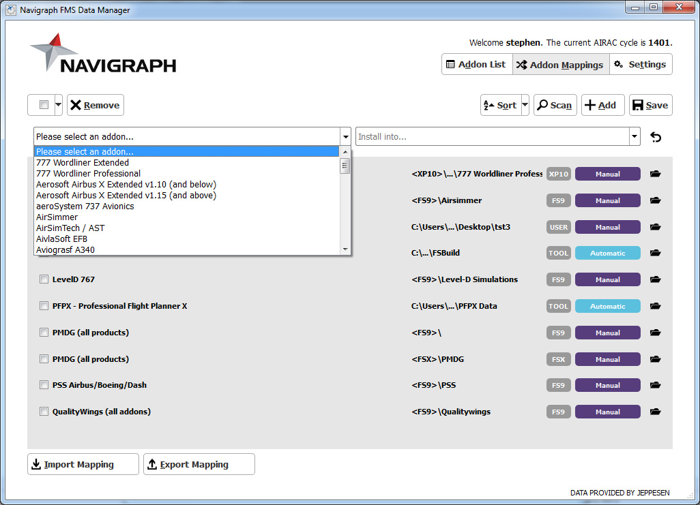700x505 pixels.
Task: Open folder icon for Airsimmer row
Action: [656, 201]
